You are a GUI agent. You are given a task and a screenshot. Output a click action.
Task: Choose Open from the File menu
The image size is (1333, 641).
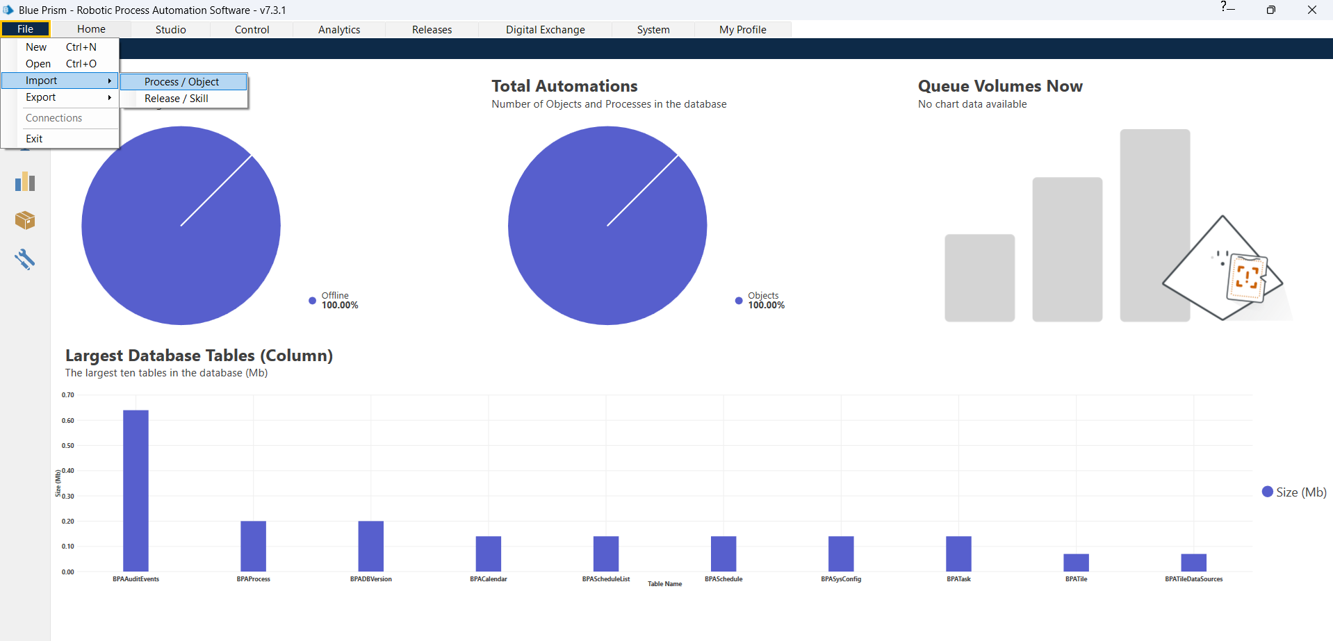pos(60,64)
